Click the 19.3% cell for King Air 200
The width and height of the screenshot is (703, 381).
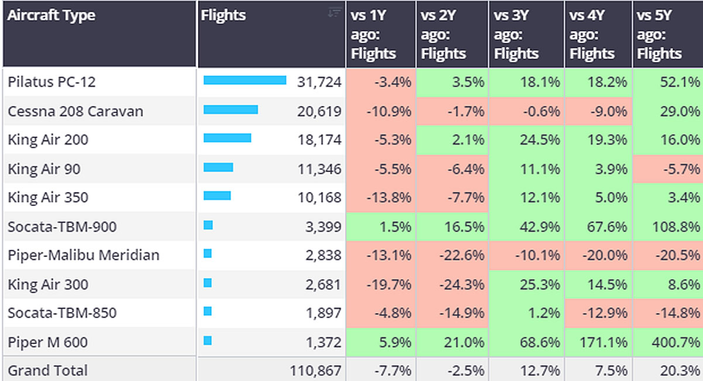598,140
